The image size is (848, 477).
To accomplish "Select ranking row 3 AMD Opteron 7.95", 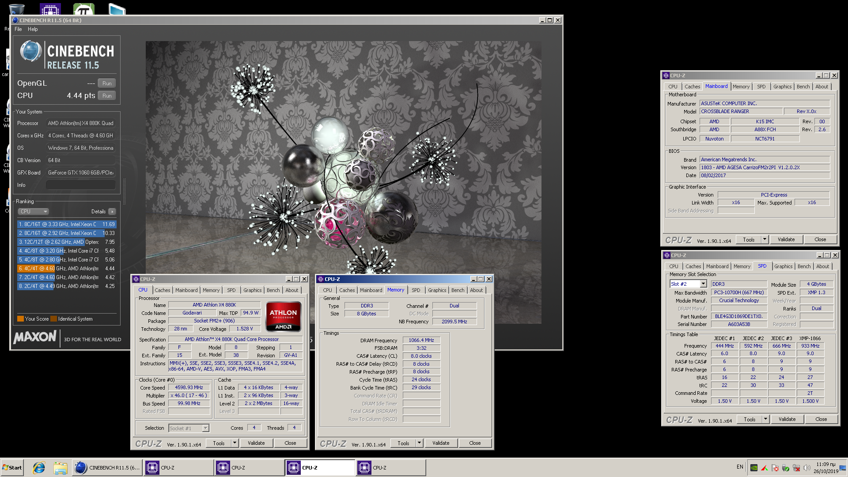I will [x=67, y=242].
